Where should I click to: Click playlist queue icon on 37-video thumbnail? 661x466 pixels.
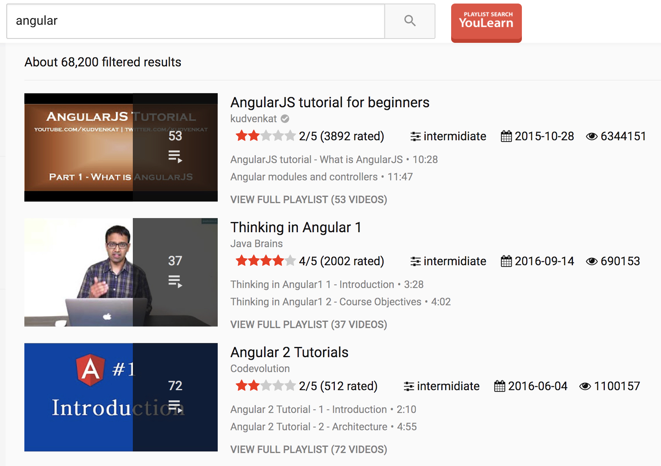pyautogui.click(x=175, y=281)
